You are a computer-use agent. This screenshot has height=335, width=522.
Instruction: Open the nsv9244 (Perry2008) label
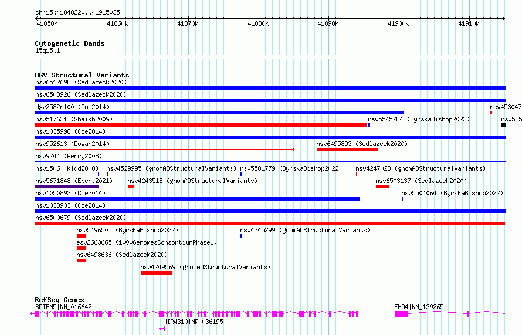click(x=69, y=156)
